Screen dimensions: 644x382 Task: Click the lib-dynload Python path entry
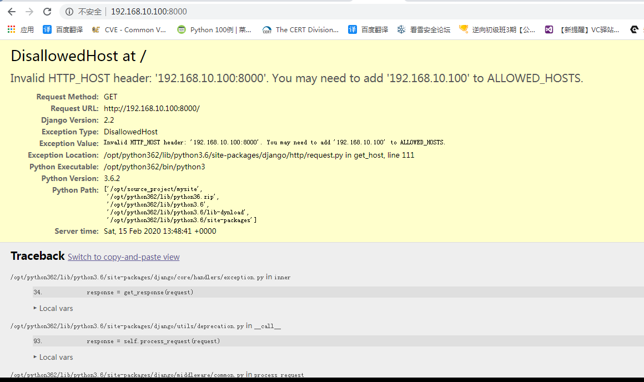[x=178, y=212]
